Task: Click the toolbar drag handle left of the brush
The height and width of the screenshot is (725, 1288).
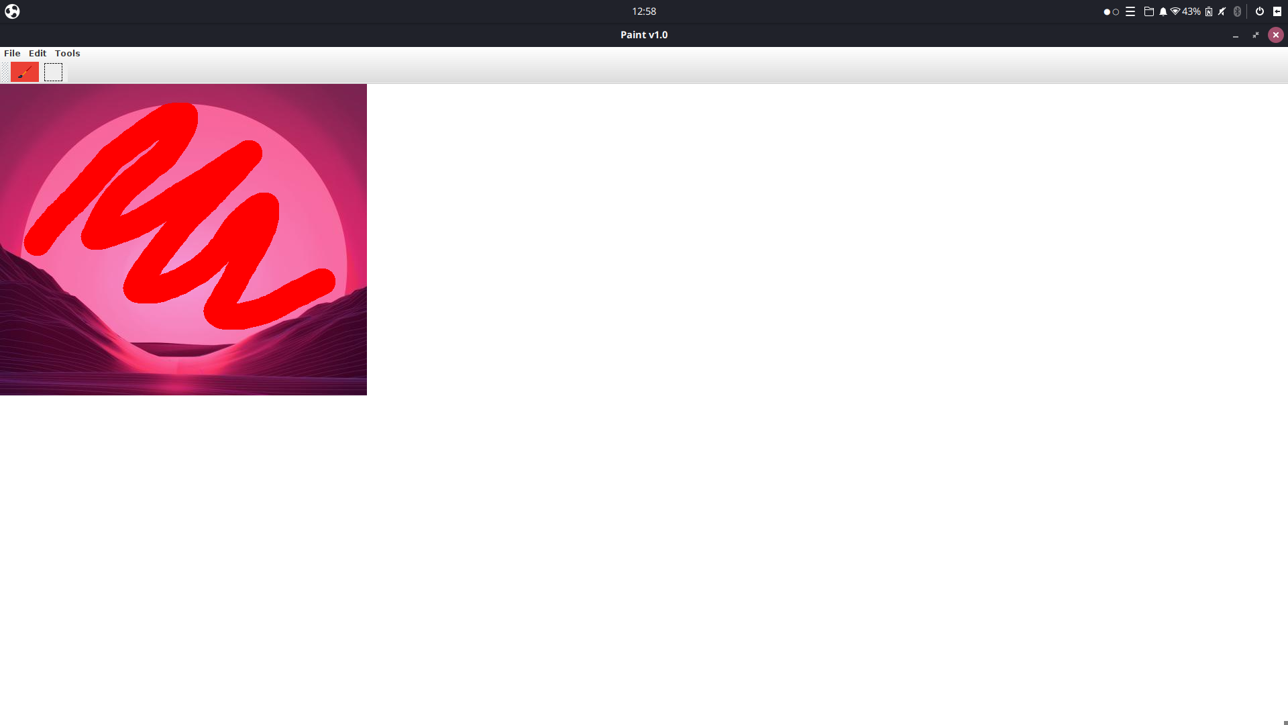Action: [x=5, y=72]
